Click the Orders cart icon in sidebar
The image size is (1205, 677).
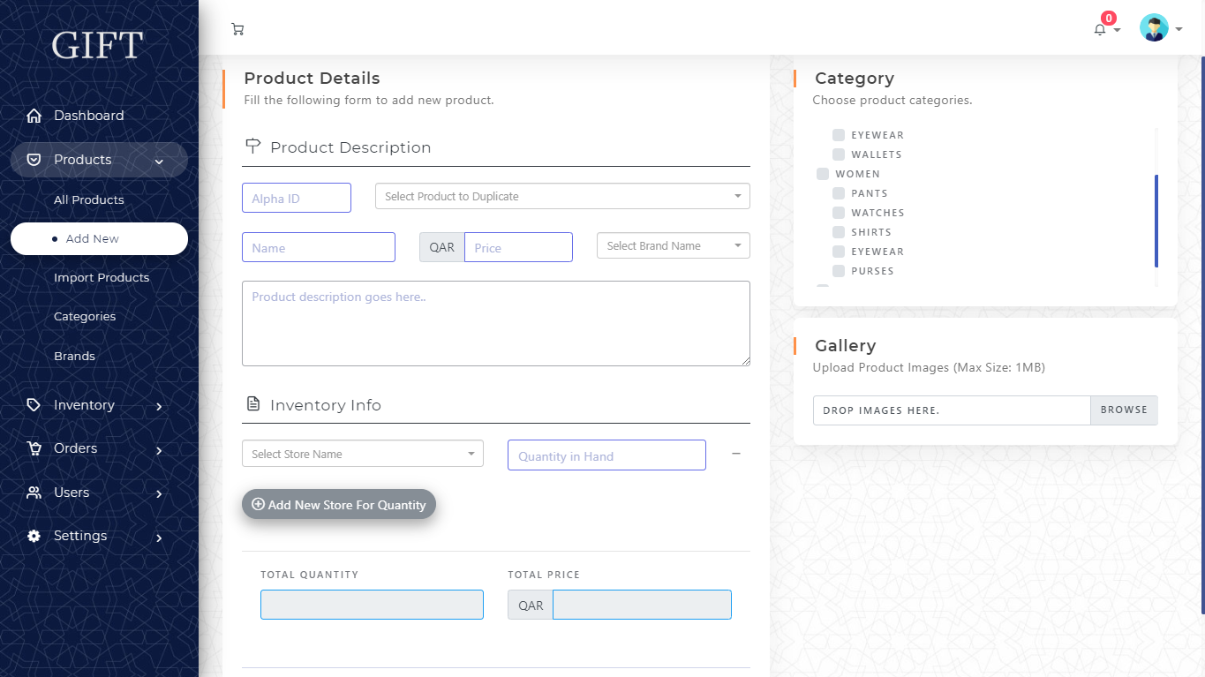[x=34, y=448]
